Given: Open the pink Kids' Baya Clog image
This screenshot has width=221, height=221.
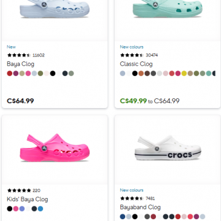Looking at the screenshot, I should [x=55, y=148].
